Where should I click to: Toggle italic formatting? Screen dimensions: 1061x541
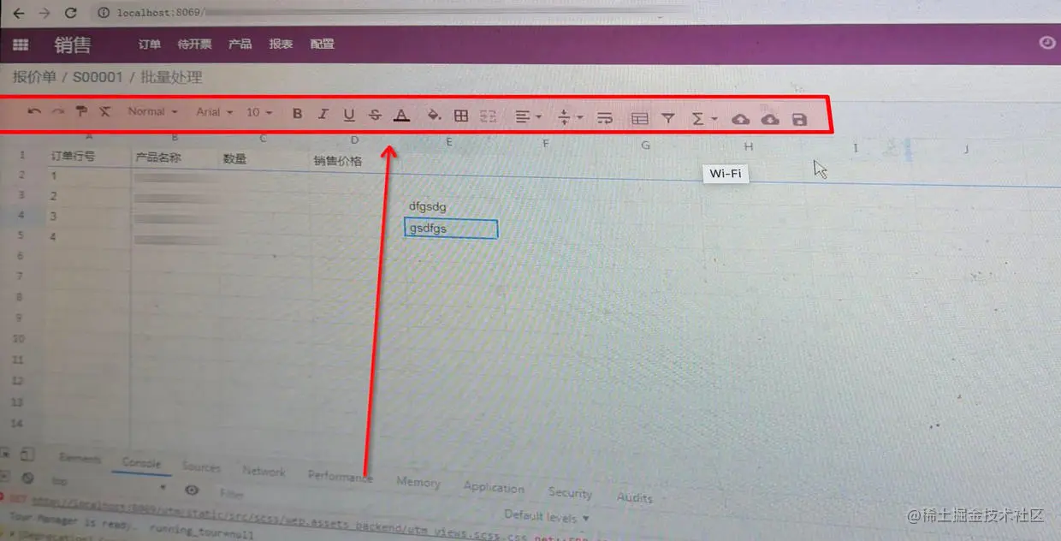(323, 114)
